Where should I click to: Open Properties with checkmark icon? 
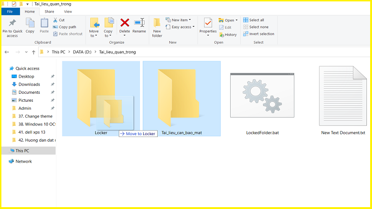[x=208, y=23]
